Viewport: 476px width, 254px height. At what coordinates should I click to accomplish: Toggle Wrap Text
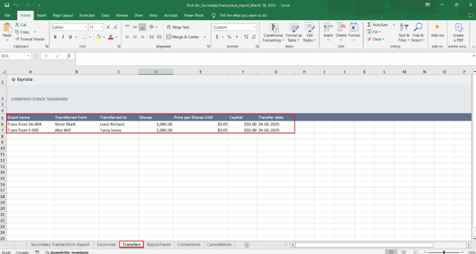178,27
